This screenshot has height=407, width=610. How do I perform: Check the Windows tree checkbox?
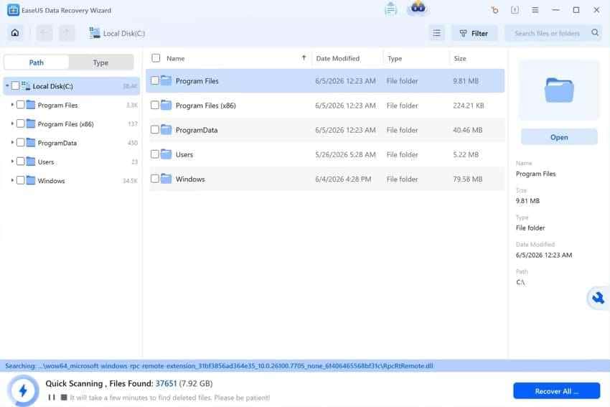(21, 180)
